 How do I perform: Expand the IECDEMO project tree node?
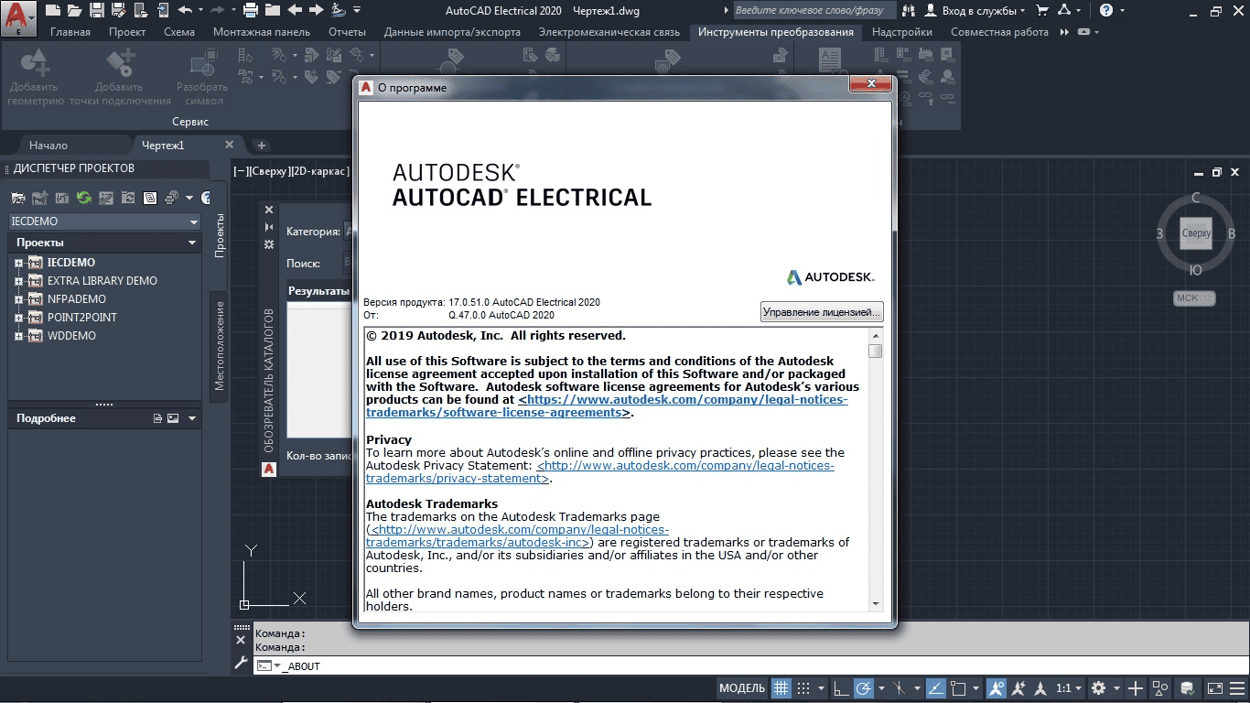(x=17, y=263)
